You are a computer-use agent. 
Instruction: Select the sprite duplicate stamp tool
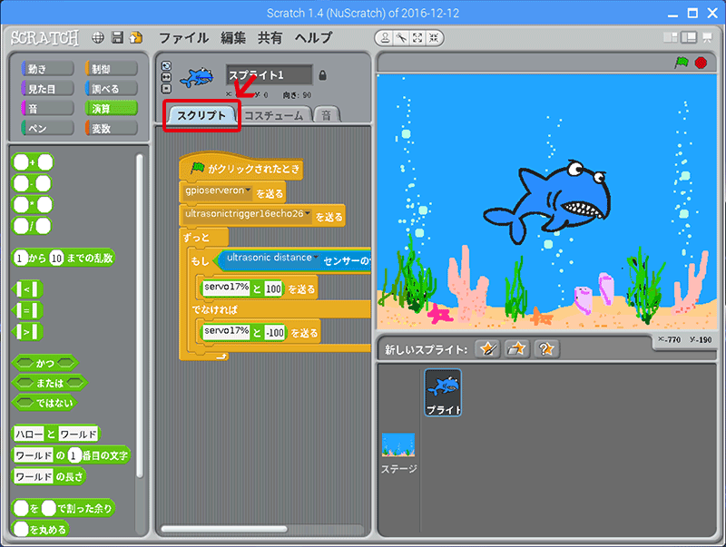(383, 38)
